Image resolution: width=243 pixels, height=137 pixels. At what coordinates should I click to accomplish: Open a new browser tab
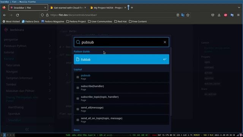coord(132,8)
